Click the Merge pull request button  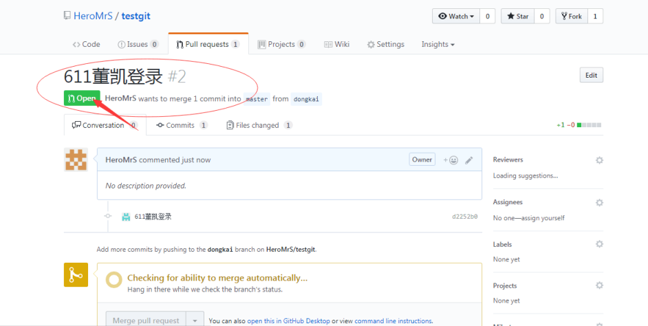[x=146, y=320]
